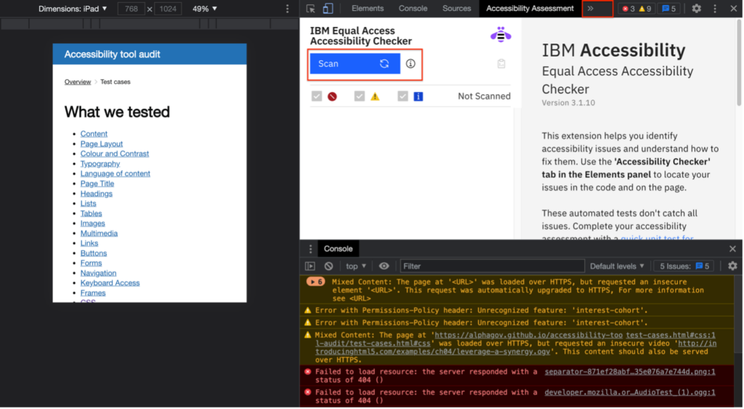Select the Console drawer tab
This screenshot has height=409, width=744.
pyautogui.click(x=338, y=249)
